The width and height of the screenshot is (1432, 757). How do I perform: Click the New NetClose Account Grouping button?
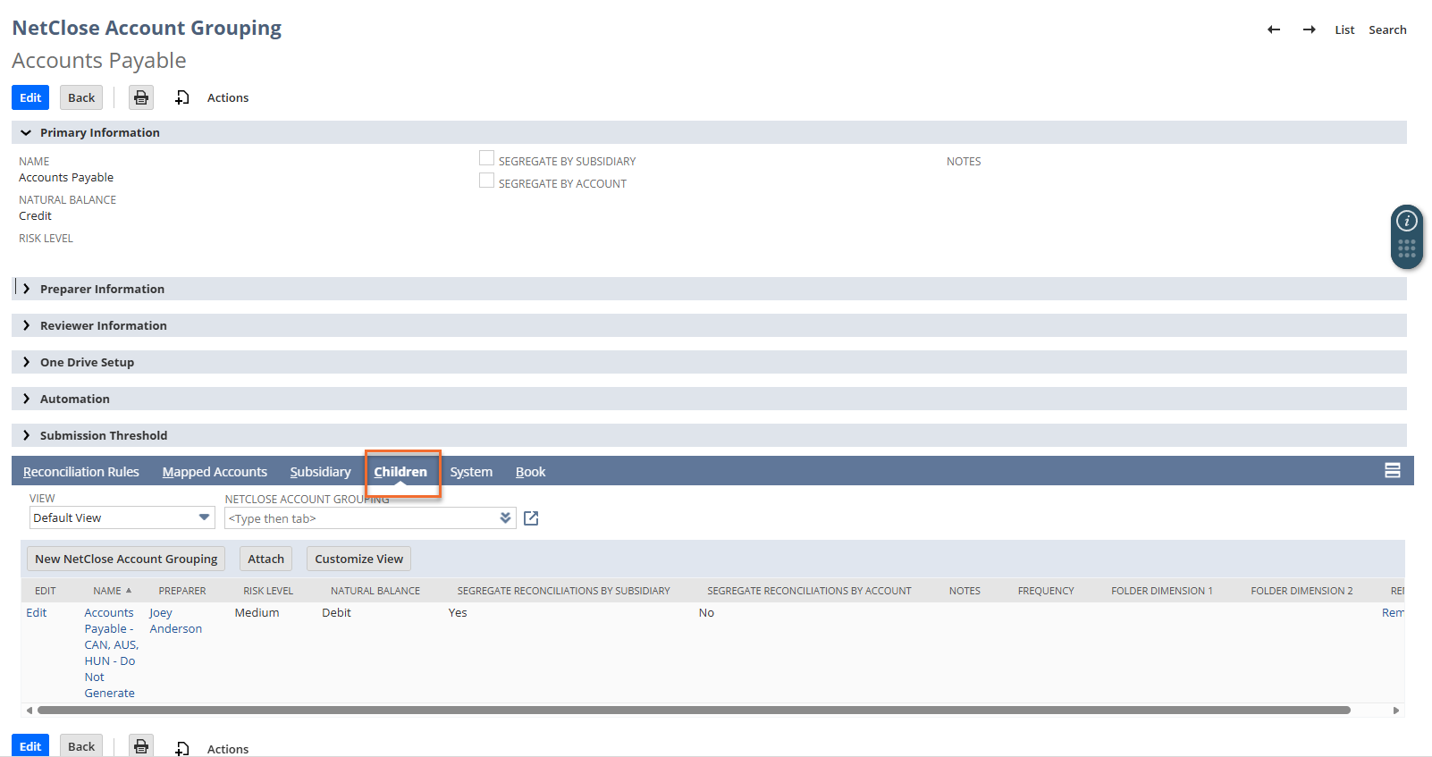(126, 559)
